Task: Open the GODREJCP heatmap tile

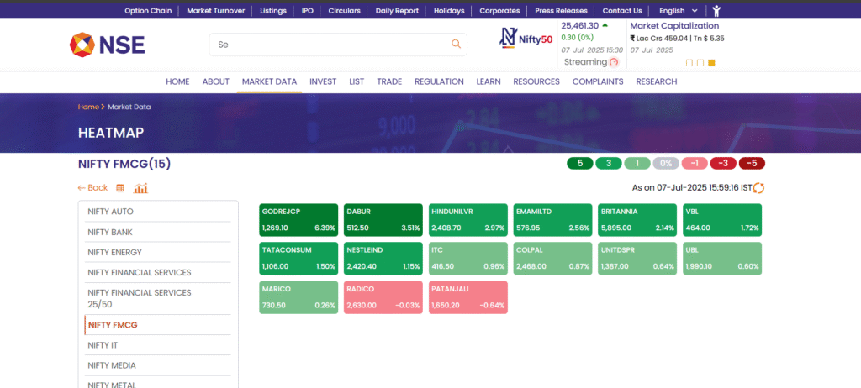Action: 298,220
